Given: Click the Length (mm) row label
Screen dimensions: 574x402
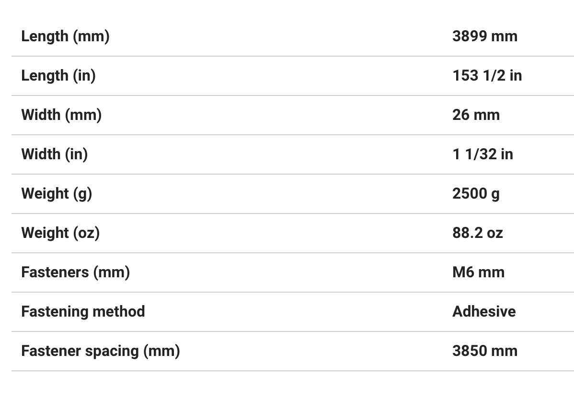Looking at the screenshot, I should [x=65, y=36].
